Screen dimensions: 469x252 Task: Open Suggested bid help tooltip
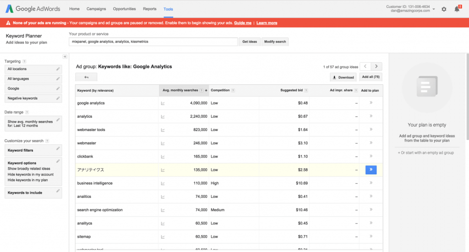(306, 90)
